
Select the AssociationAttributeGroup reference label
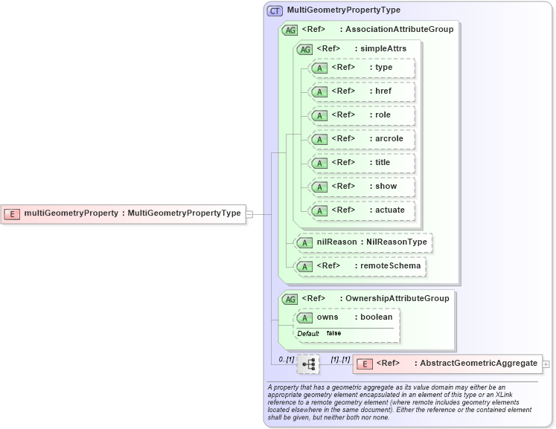point(377,29)
